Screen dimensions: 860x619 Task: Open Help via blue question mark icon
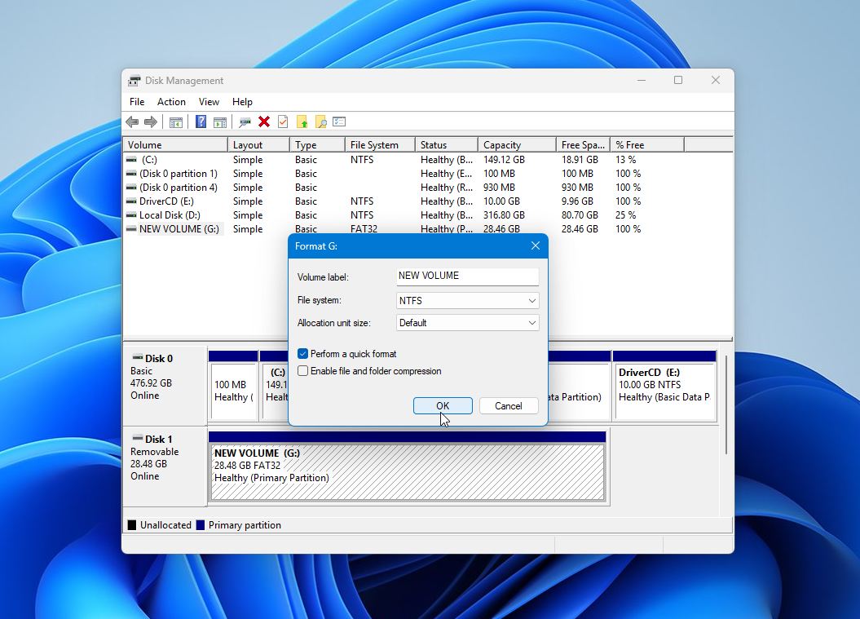[201, 122]
